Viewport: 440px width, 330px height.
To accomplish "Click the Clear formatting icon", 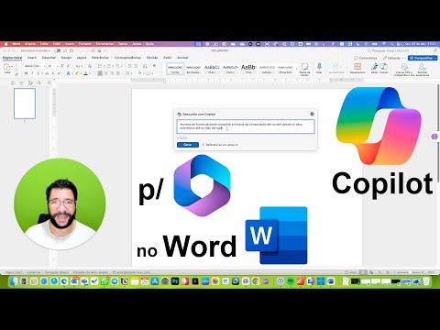I will [90, 66].
